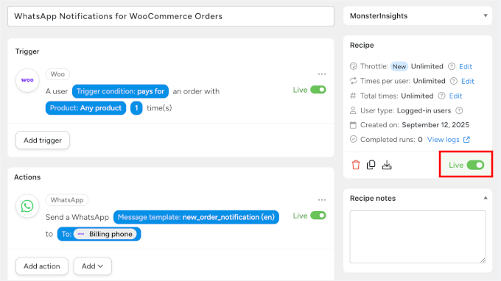Click Product: Any product token
This screenshot has width=501, height=281.
(85, 108)
